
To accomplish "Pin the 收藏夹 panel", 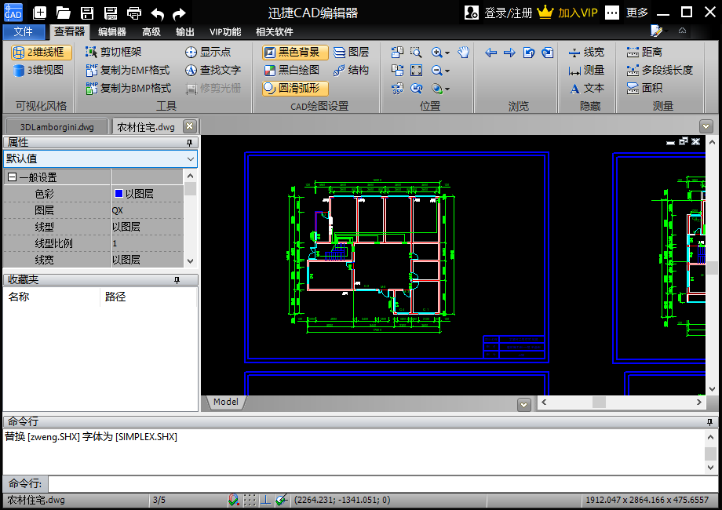I will point(177,280).
